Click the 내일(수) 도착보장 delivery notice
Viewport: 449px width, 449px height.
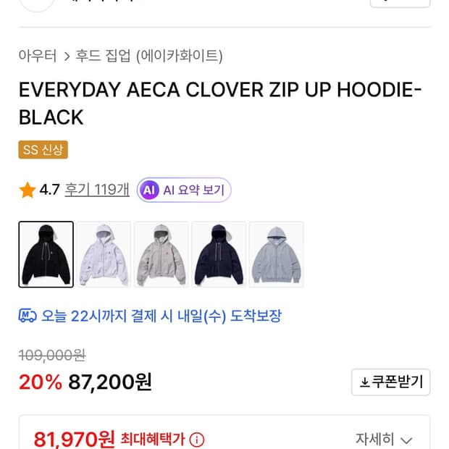pos(150,316)
